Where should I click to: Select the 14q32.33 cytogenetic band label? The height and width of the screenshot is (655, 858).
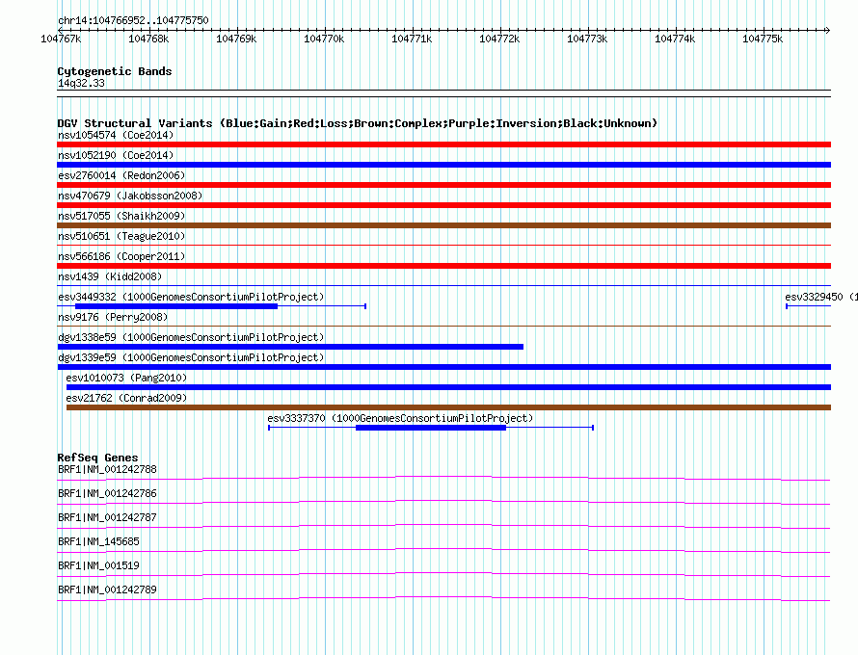click(81, 83)
